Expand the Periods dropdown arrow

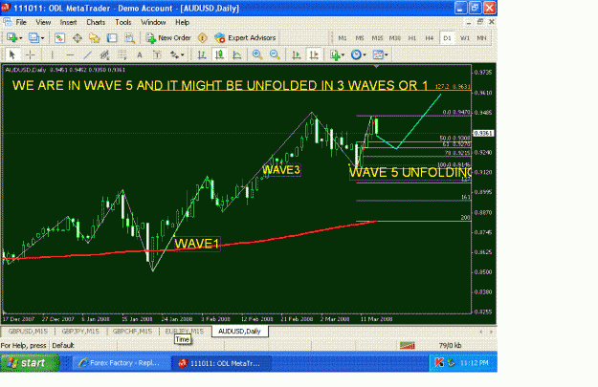(x=365, y=55)
